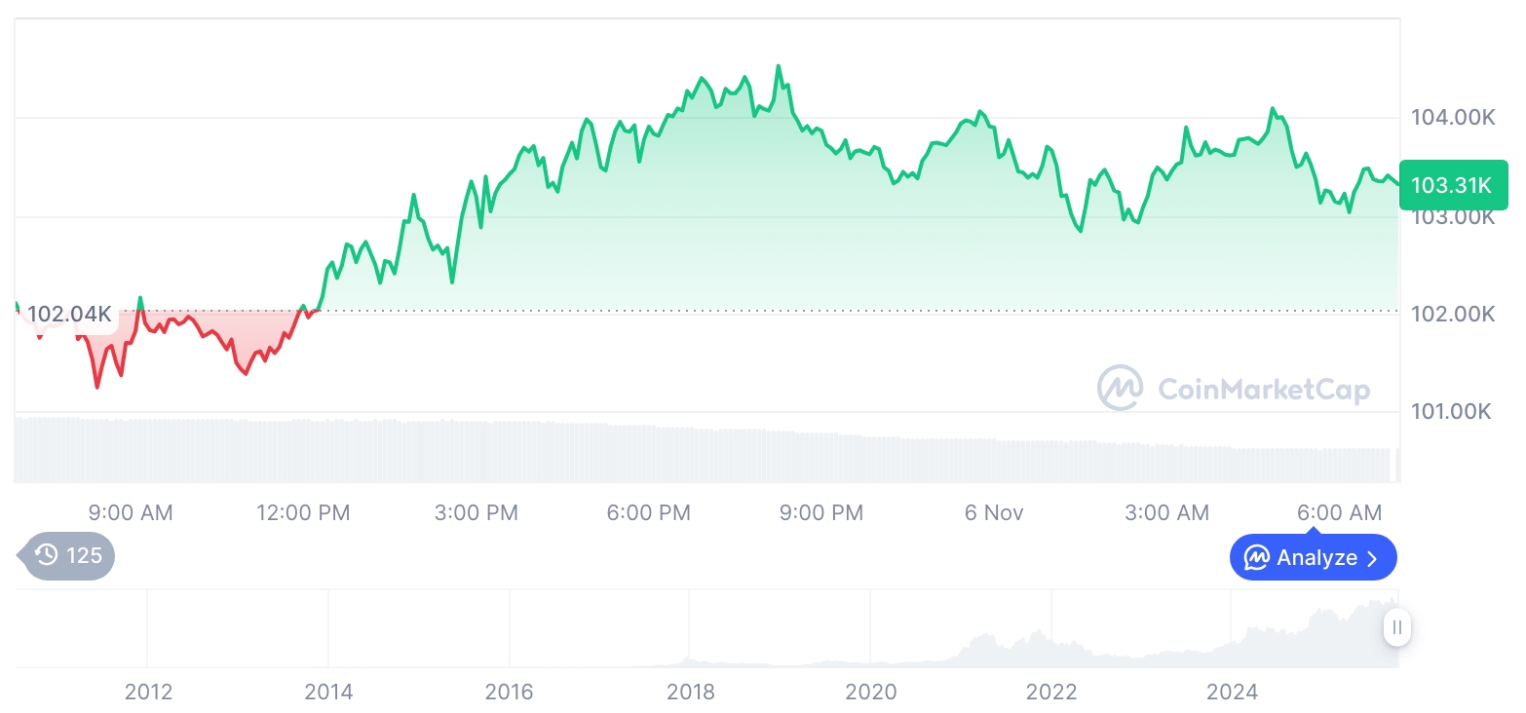Viewport: 1526px width, 713px height.
Task: Select the 2018 year on the range navigator
Action: (690, 693)
